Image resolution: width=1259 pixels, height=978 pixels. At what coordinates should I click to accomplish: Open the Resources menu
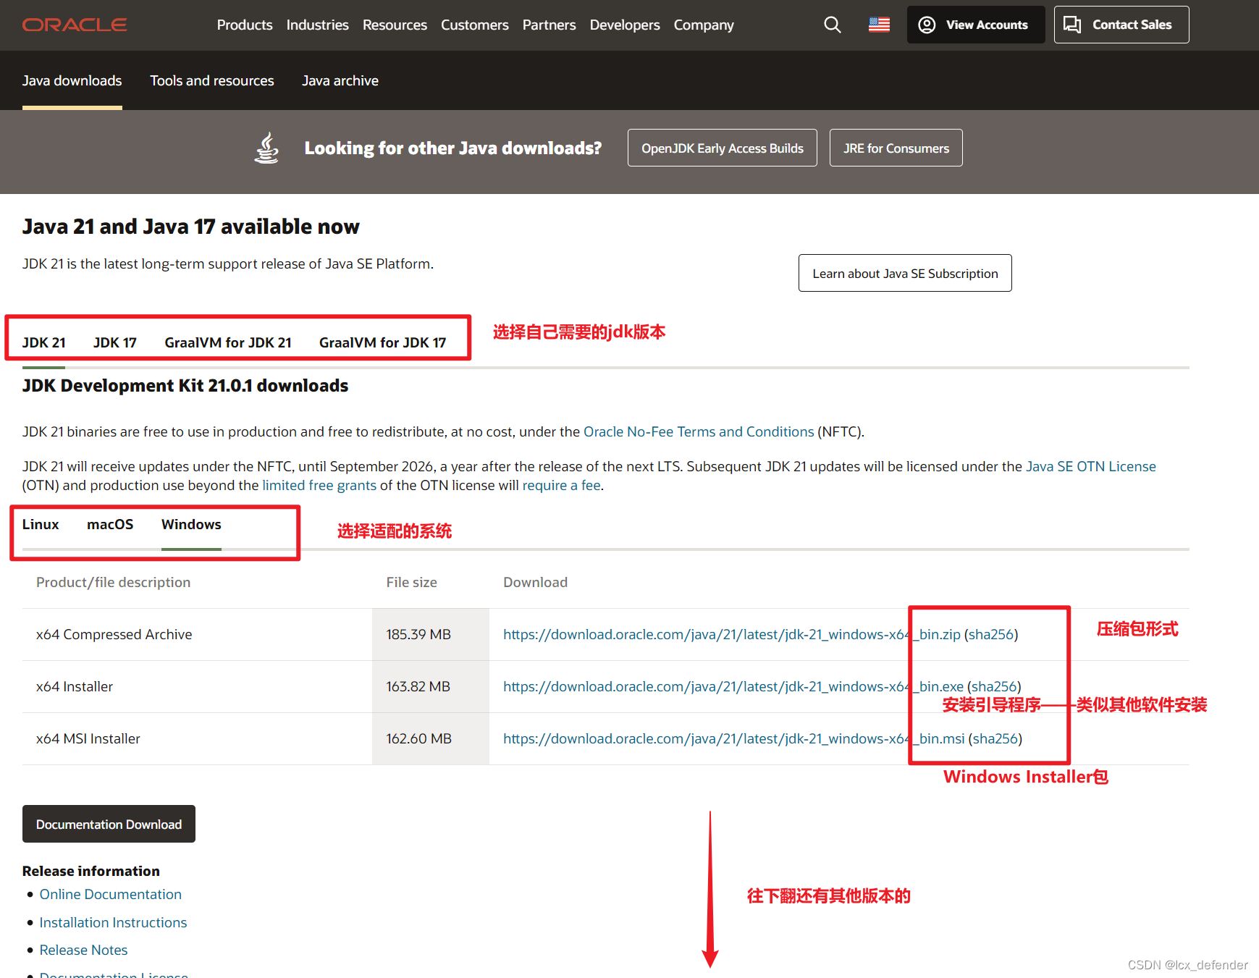pyautogui.click(x=395, y=25)
